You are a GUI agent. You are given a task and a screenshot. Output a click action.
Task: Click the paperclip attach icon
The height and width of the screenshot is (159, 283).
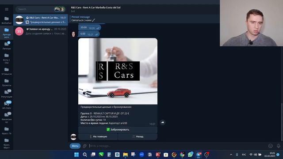[x=84, y=146]
